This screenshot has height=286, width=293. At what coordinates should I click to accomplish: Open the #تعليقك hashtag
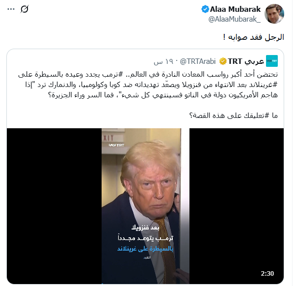tap(256, 115)
